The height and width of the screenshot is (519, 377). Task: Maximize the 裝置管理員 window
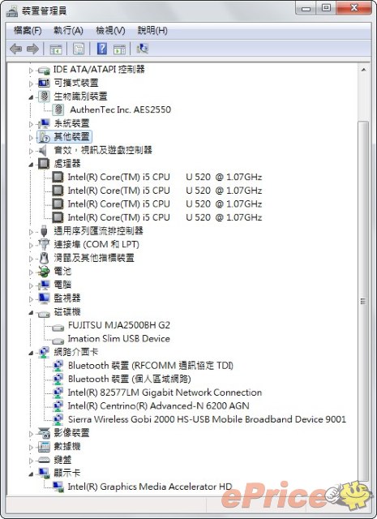tap(326, 8)
